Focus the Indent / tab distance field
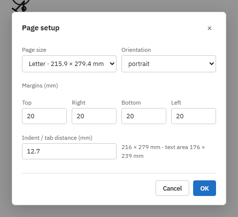Image resolution: width=238 pixels, height=217 pixels. (x=69, y=151)
